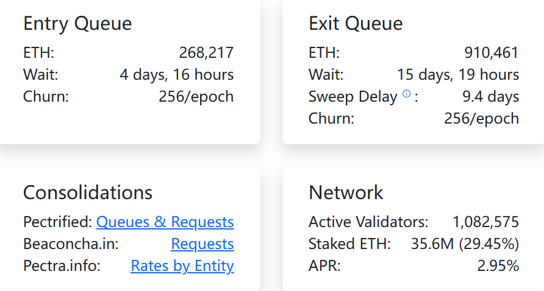The height and width of the screenshot is (291, 544).
Task: Click the Entry Queue heading
Action: pos(77,24)
